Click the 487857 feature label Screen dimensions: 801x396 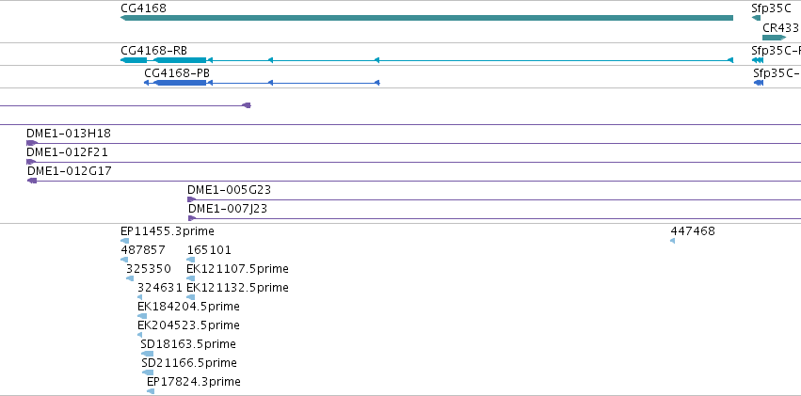tap(143, 250)
